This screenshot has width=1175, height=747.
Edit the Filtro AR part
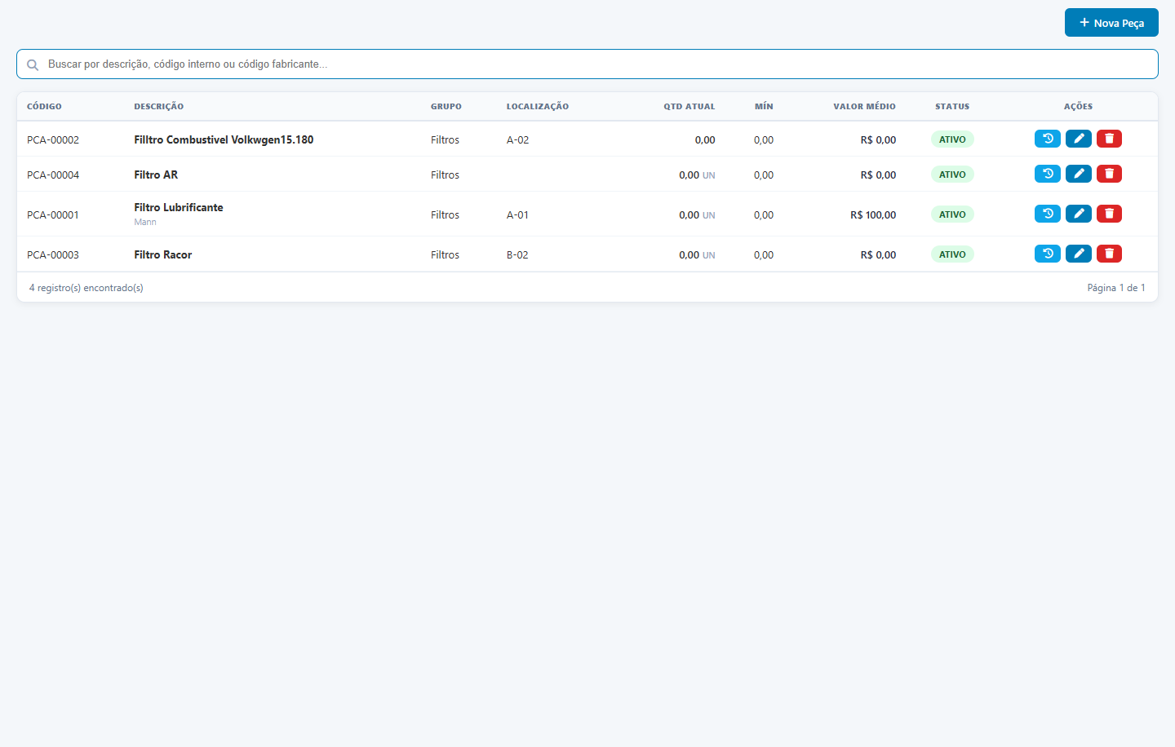(x=1079, y=174)
